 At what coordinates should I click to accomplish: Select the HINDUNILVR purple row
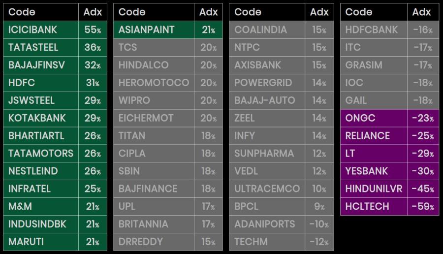390,189
